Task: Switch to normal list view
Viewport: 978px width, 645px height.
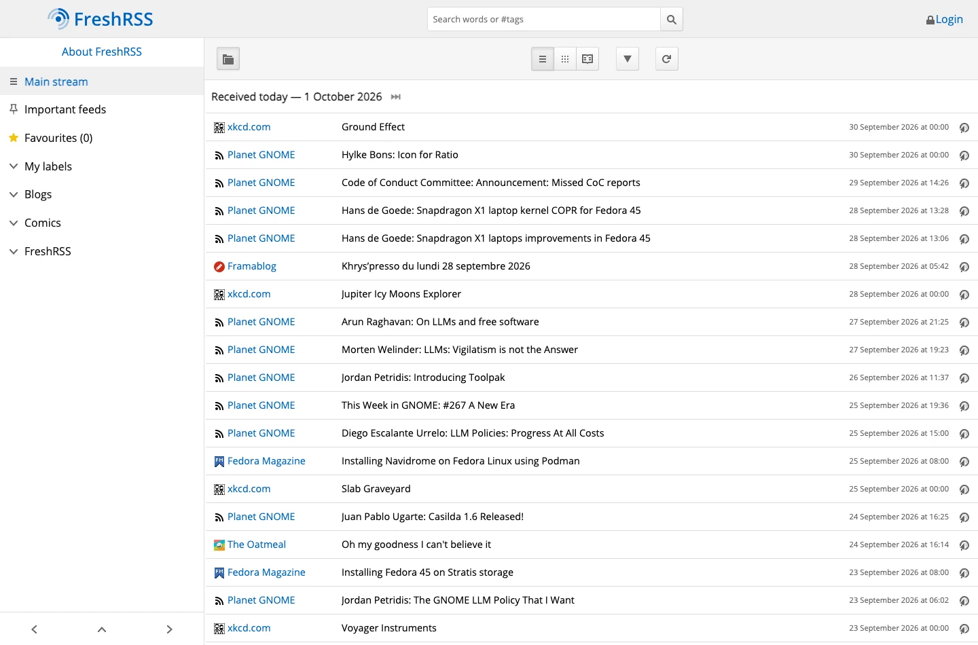Action: pyautogui.click(x=543, y=59)
